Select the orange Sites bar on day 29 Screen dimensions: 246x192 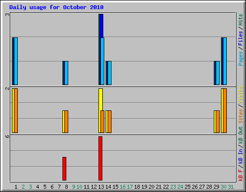click(218, 121)
